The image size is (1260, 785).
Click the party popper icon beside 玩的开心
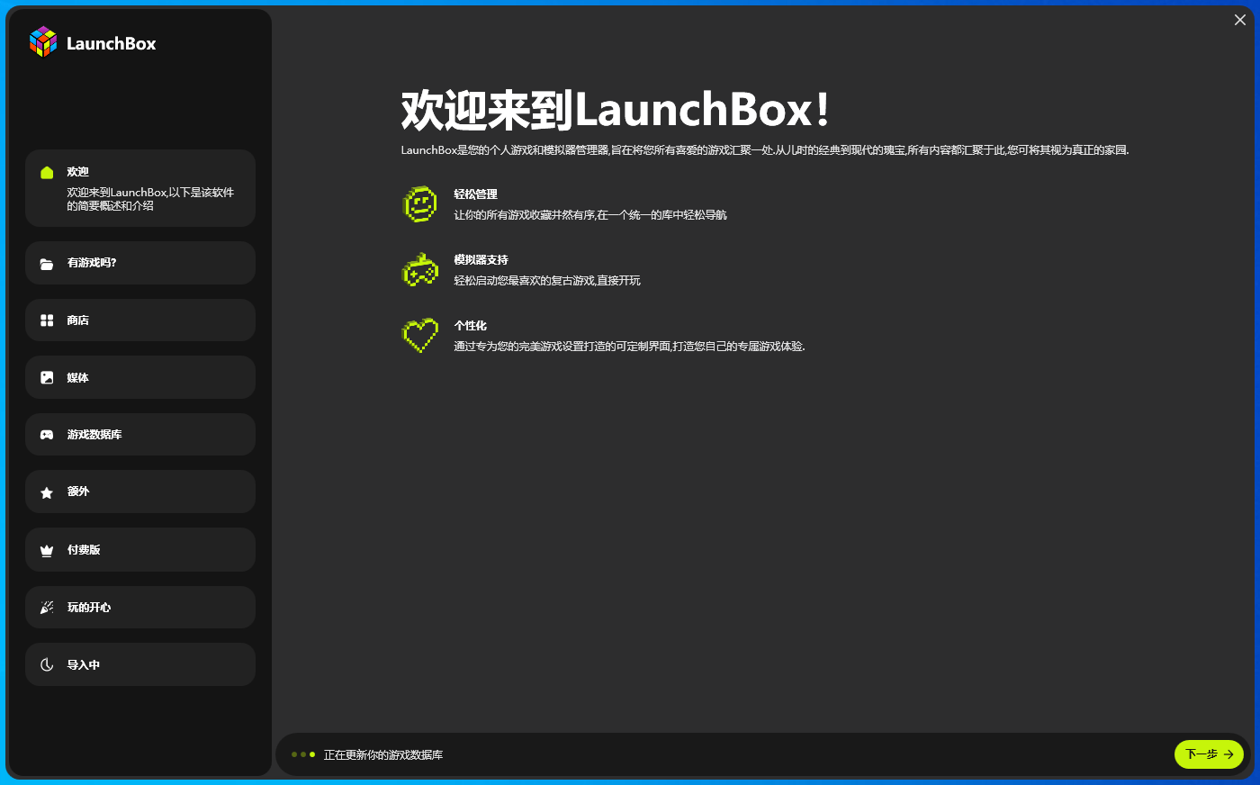(47, 608)
